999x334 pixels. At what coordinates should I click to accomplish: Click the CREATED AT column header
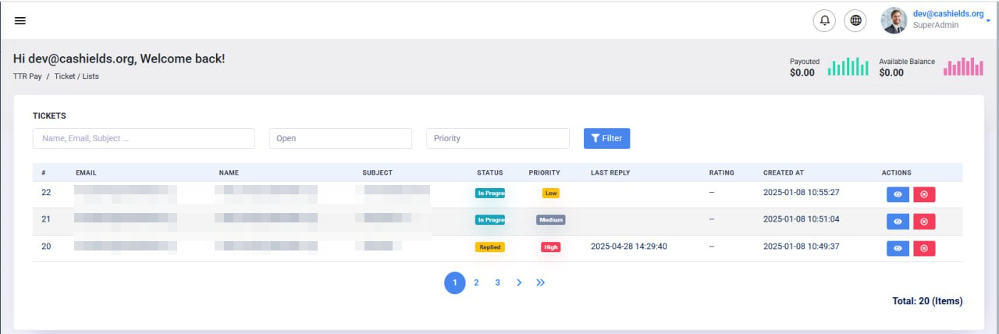coord(784,172)
